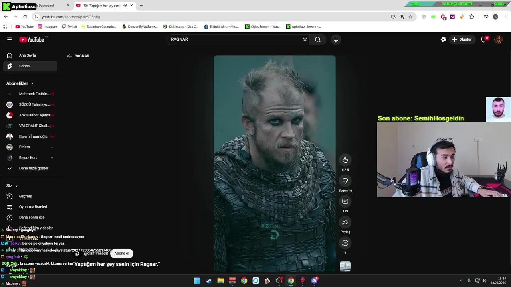Open media controls icon in Chrome toolbar

(486, 17)
